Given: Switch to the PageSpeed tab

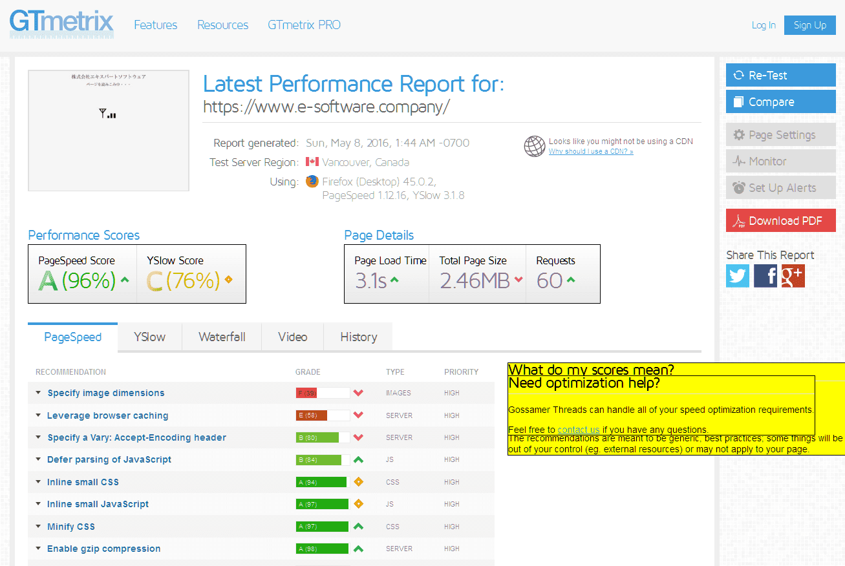Looking at the screenshot, I should (73, 337).
